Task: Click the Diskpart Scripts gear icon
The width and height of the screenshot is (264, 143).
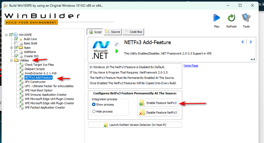Action: pyautogui.click(x=21, y=69)
